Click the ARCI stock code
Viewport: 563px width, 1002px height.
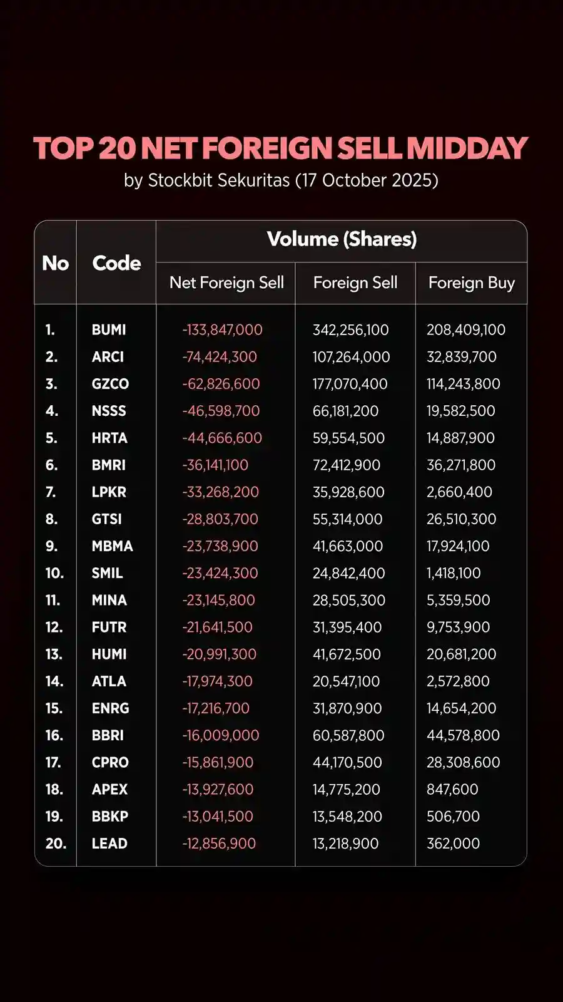pyautogui.click(x=108, y=357)
